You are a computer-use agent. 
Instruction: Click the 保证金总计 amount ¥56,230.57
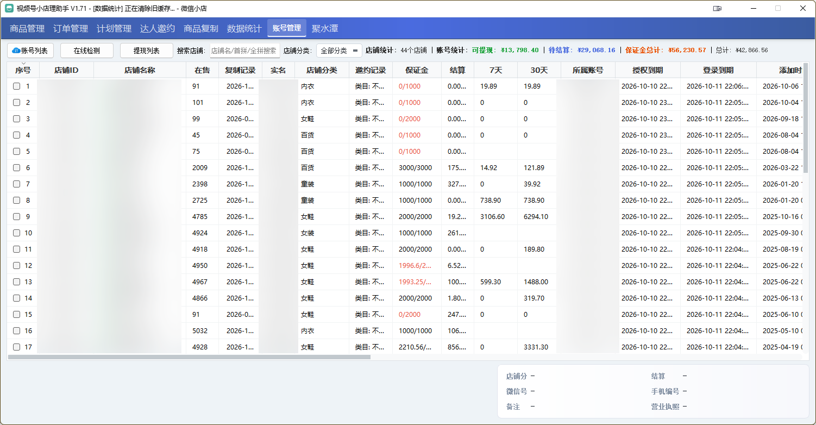[687, 50]
